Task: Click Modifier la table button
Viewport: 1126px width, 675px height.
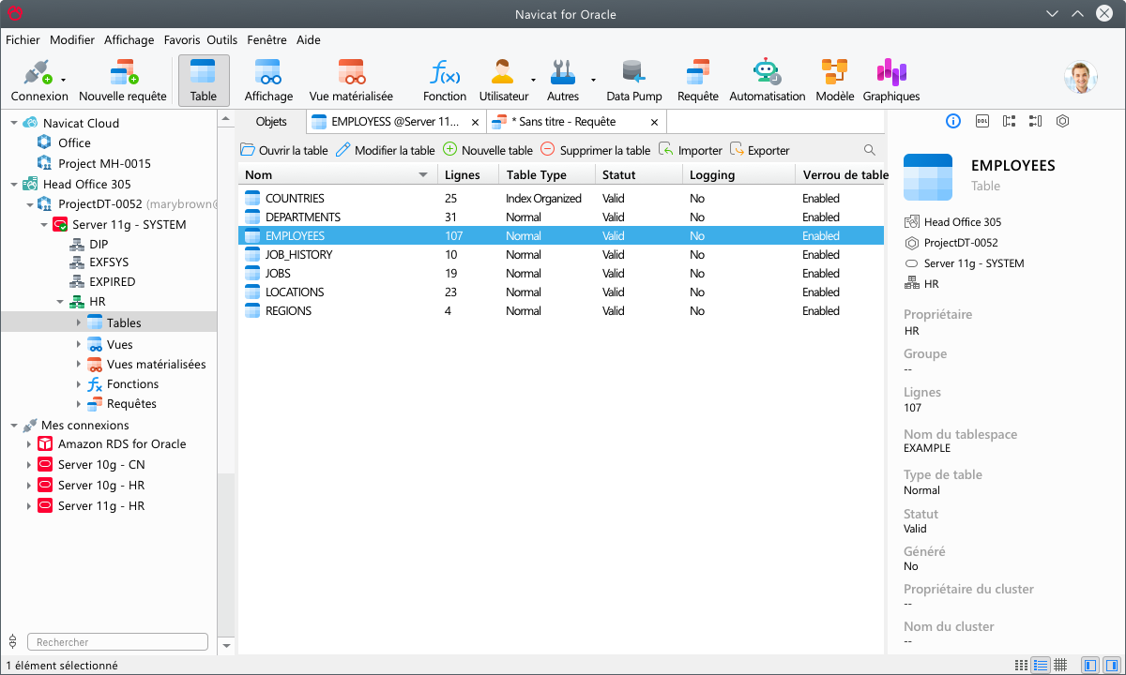Action: [x=385, y=150]
